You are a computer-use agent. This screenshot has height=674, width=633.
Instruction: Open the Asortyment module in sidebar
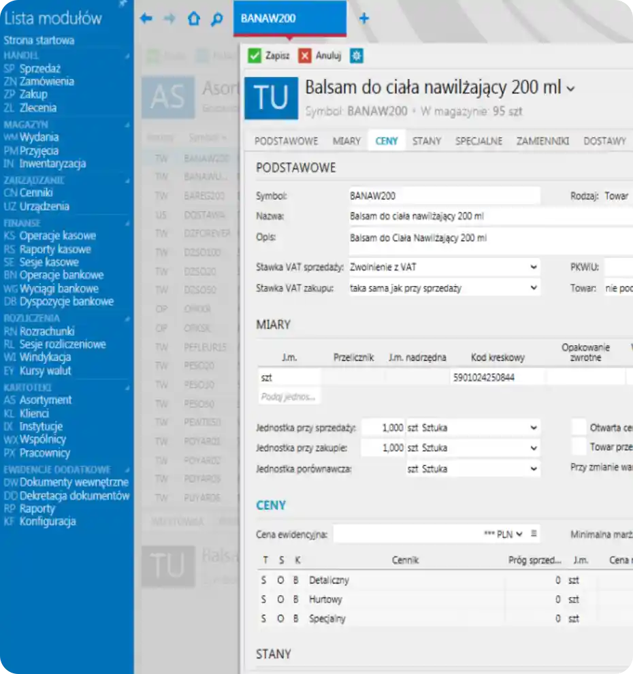click(46, 400)
